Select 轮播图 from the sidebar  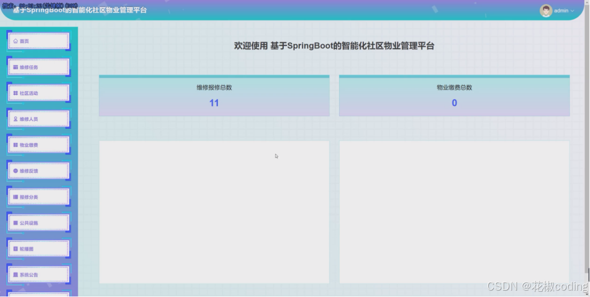tap(38, 249)
